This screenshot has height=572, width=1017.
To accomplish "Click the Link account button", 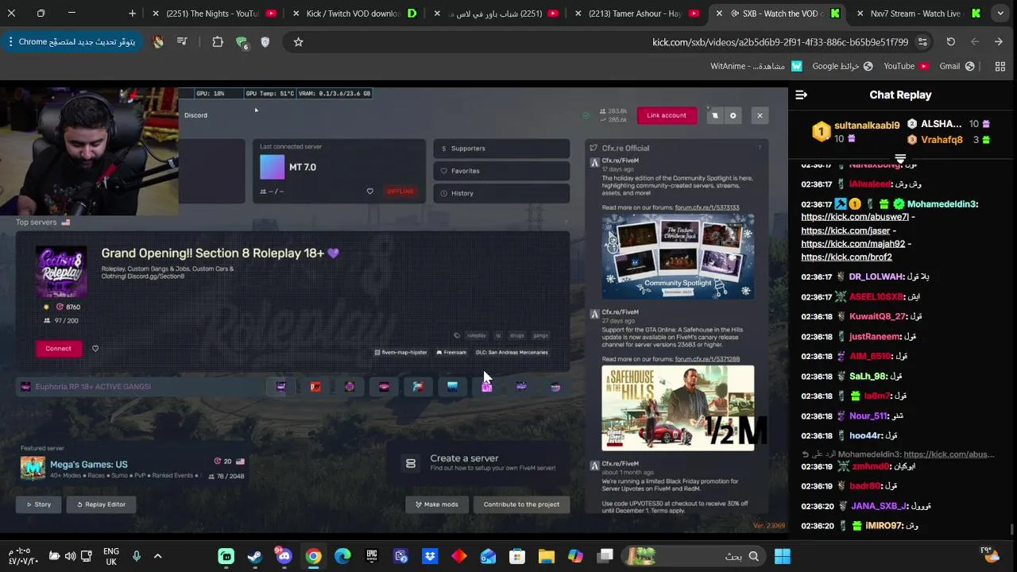I will coord(667,116).
